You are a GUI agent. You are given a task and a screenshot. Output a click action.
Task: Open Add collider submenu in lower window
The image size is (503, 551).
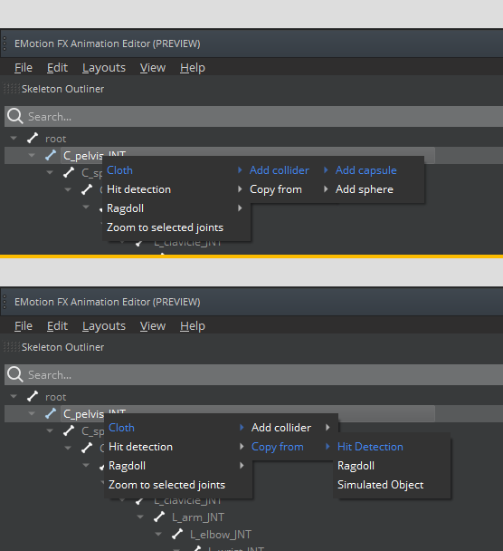[291, 428]
